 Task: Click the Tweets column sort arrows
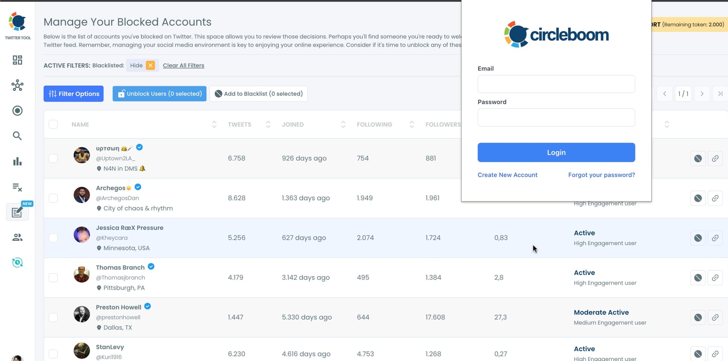pyautogui.click(x=268, y=124)
